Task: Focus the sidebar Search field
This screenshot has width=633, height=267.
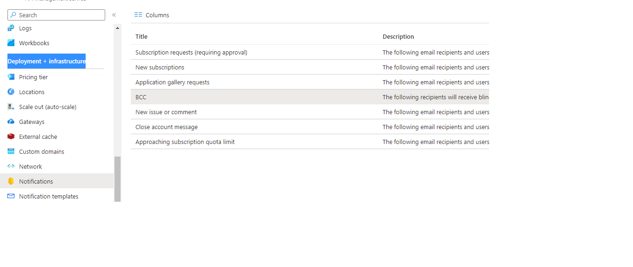Action: 56,15
